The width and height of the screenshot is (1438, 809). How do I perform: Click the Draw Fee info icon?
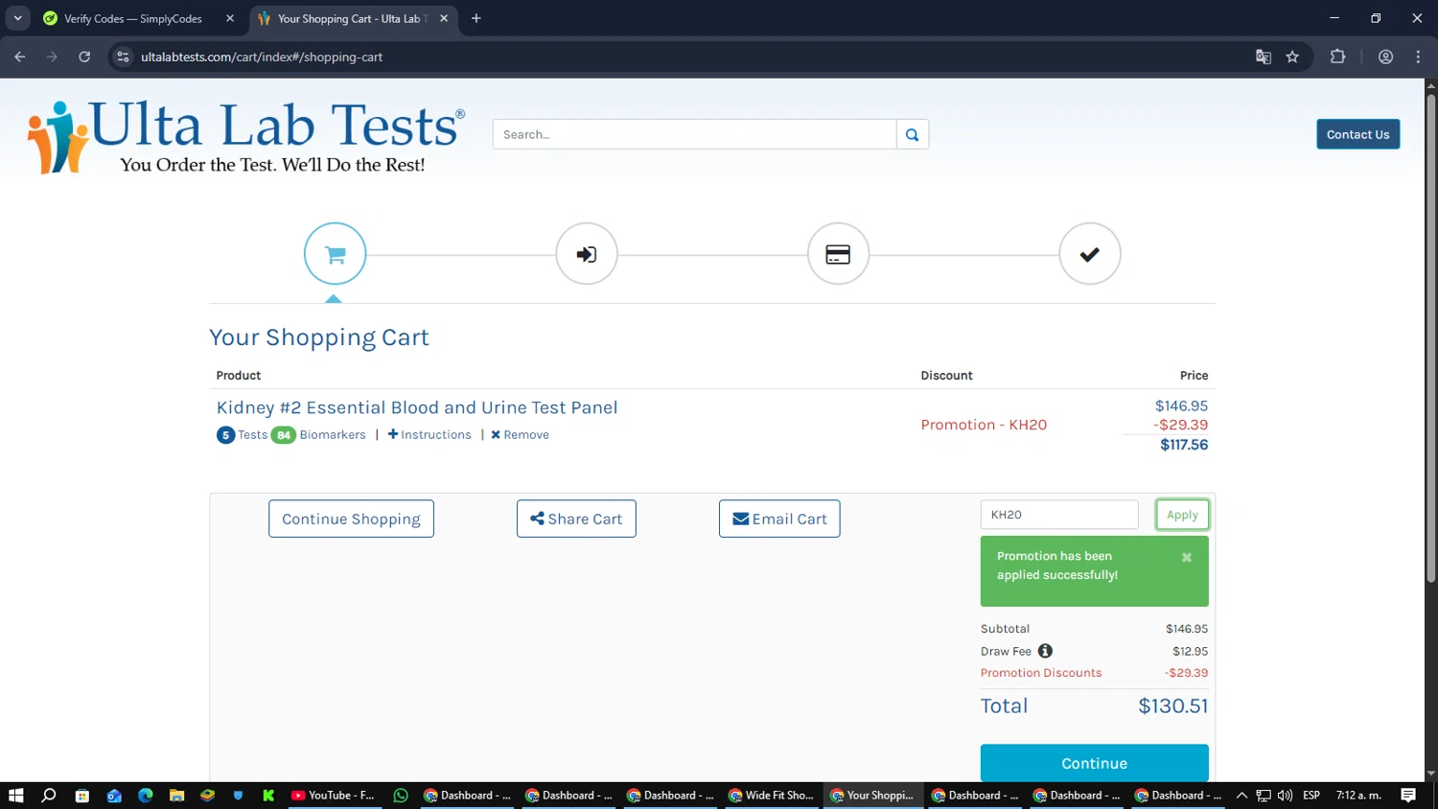click(1045, 651)
